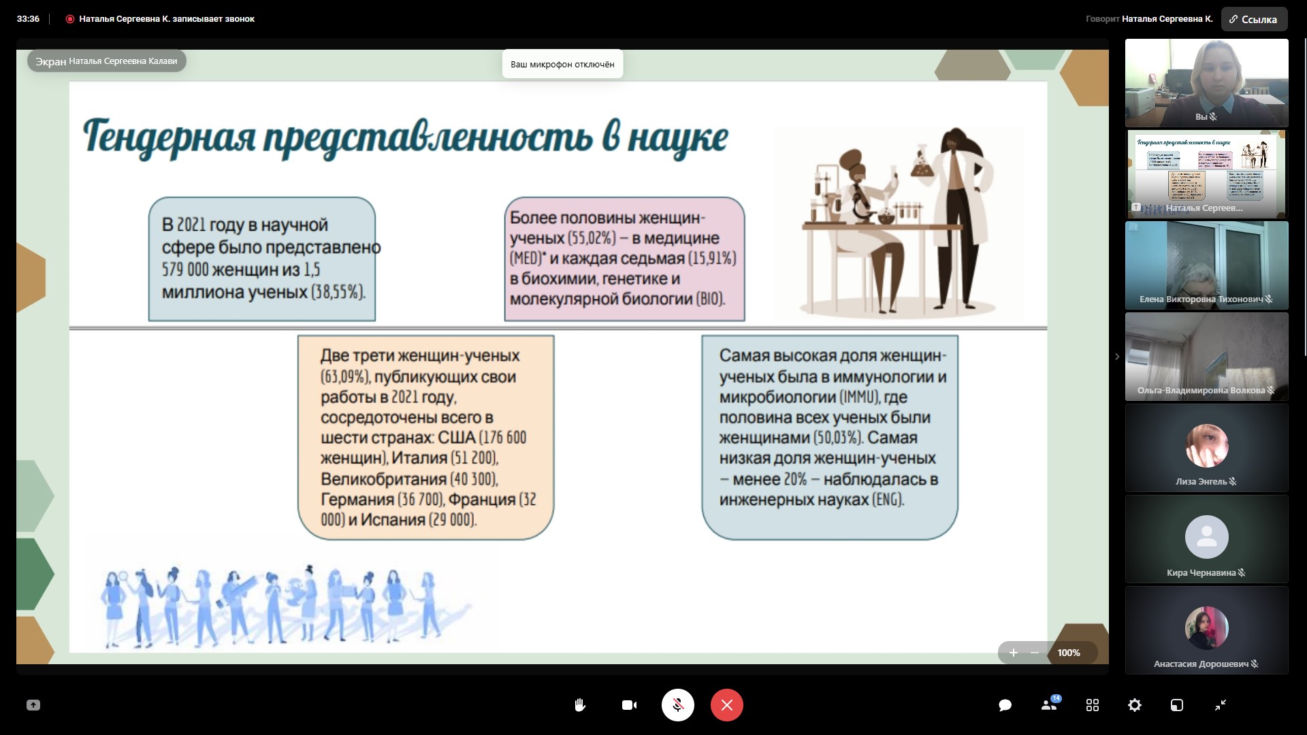
Task: Select Наталья Сергеевна's shared screen thumbnail
Action: [1207, 174]
